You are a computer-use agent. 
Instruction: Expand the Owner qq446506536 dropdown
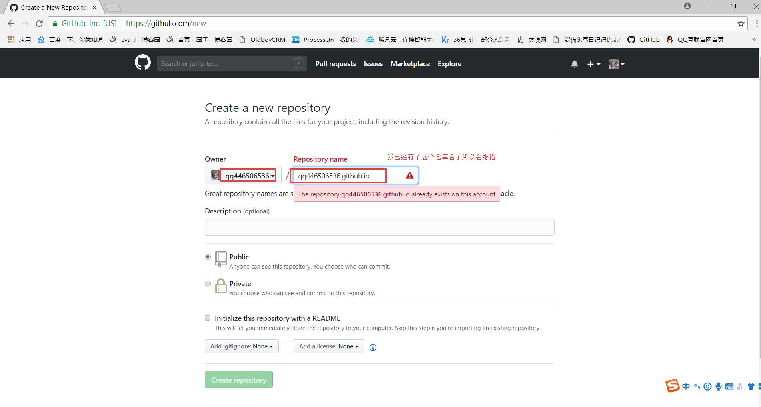pyautogui.click(x=243, y=176)
